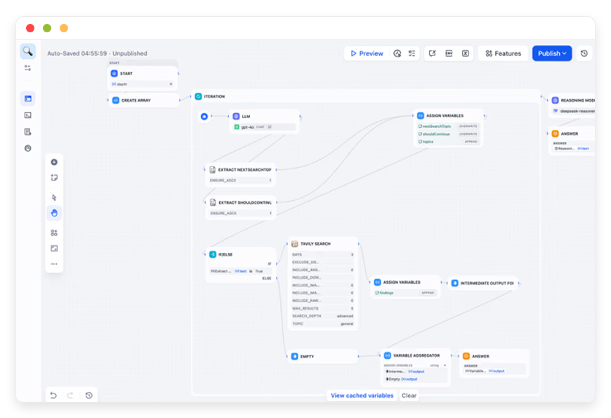Click the deepseek-reasoner model label
611x418 pixels.
pyautogui.click(x=577, y=111)
